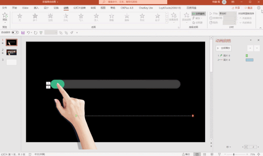
Task: Close the Animation Pane
Action: 258,40
